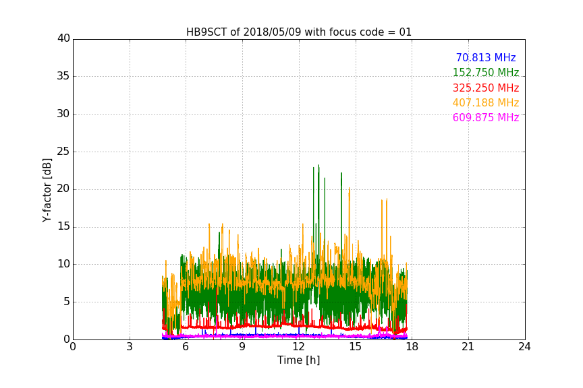Viewport: 583px width, 388px height.
Task: Click the Y-factor [dB] axis label
Action: (x=47, y=190)
